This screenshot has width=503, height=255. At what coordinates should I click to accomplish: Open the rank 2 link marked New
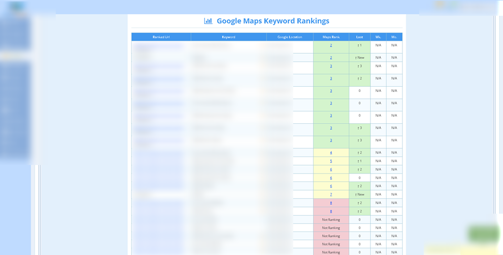(x=331, y=57)
